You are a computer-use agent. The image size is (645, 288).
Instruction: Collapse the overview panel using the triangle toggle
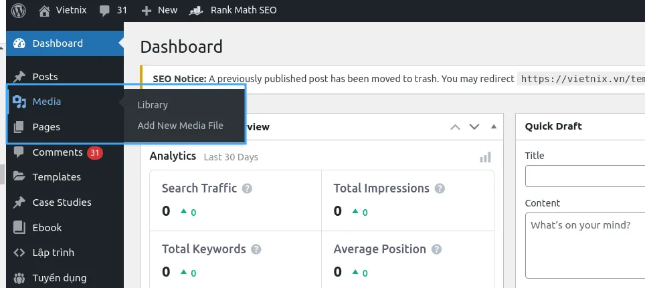click(x=494, y=126)
